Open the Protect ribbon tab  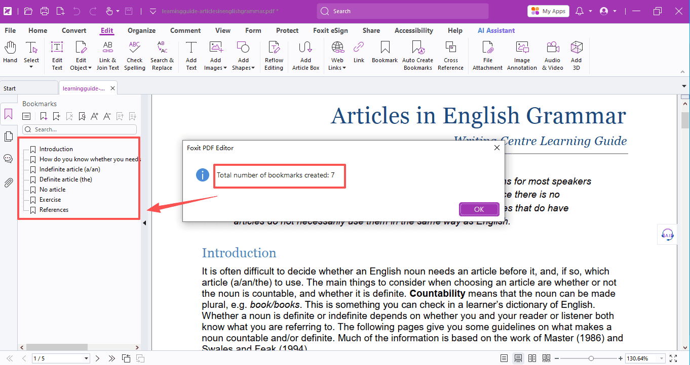click(x=287, y=30)
